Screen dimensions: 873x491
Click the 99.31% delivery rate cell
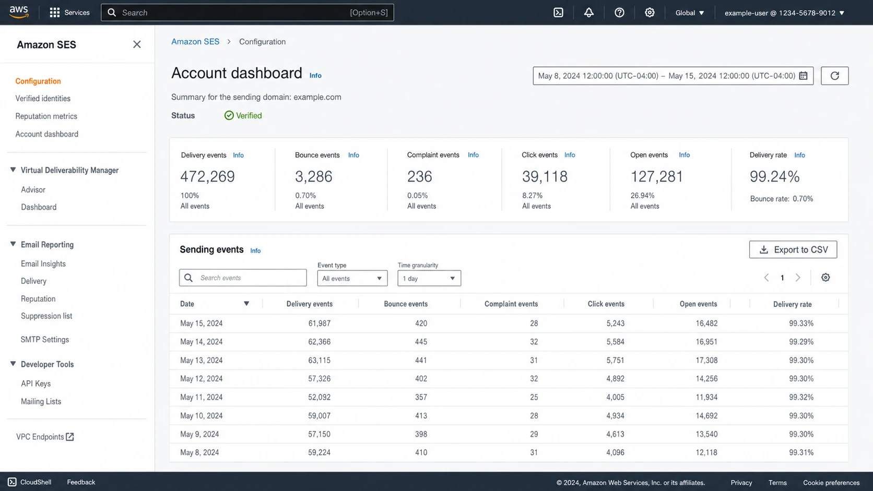(x=801, y=452)
